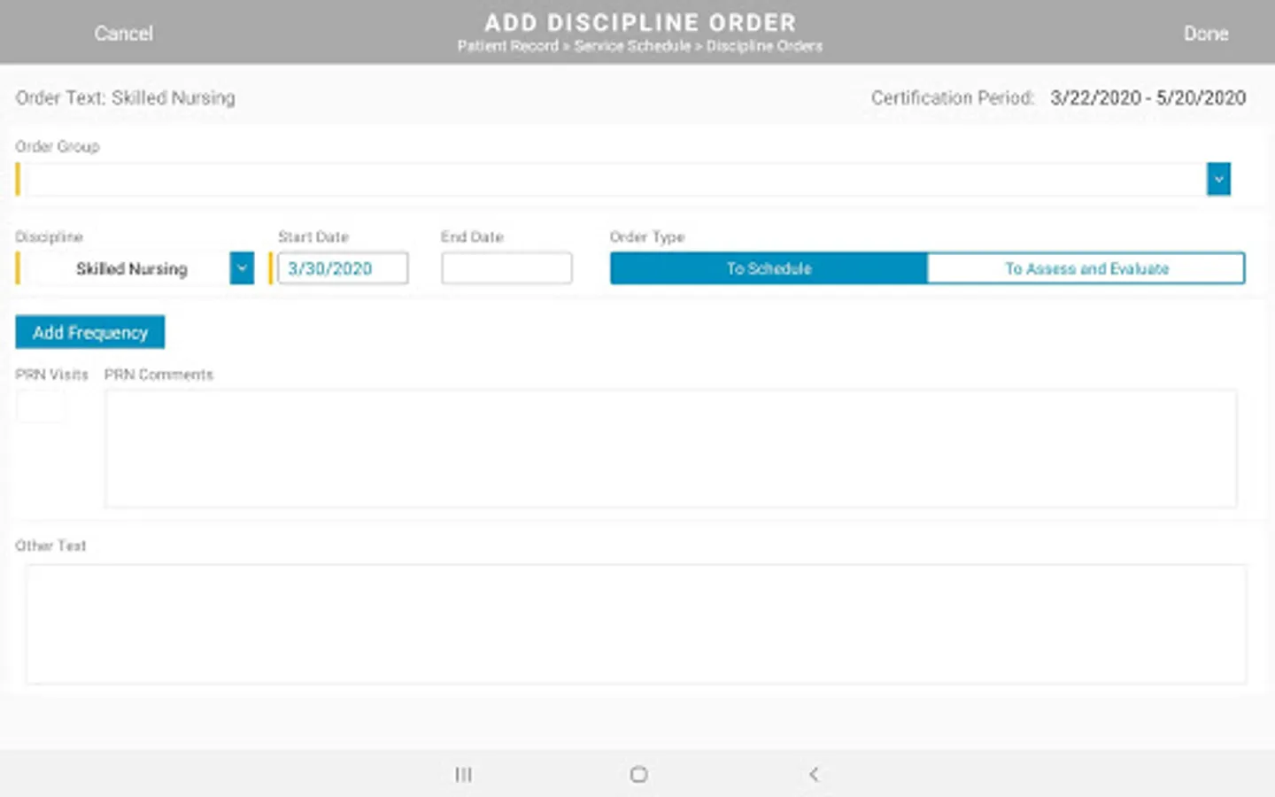This screenshot has height=797, width=1275.
Task: Choose the To Assess and Evaluate option
Action: pyautogui.click(x=1086, y=268)
